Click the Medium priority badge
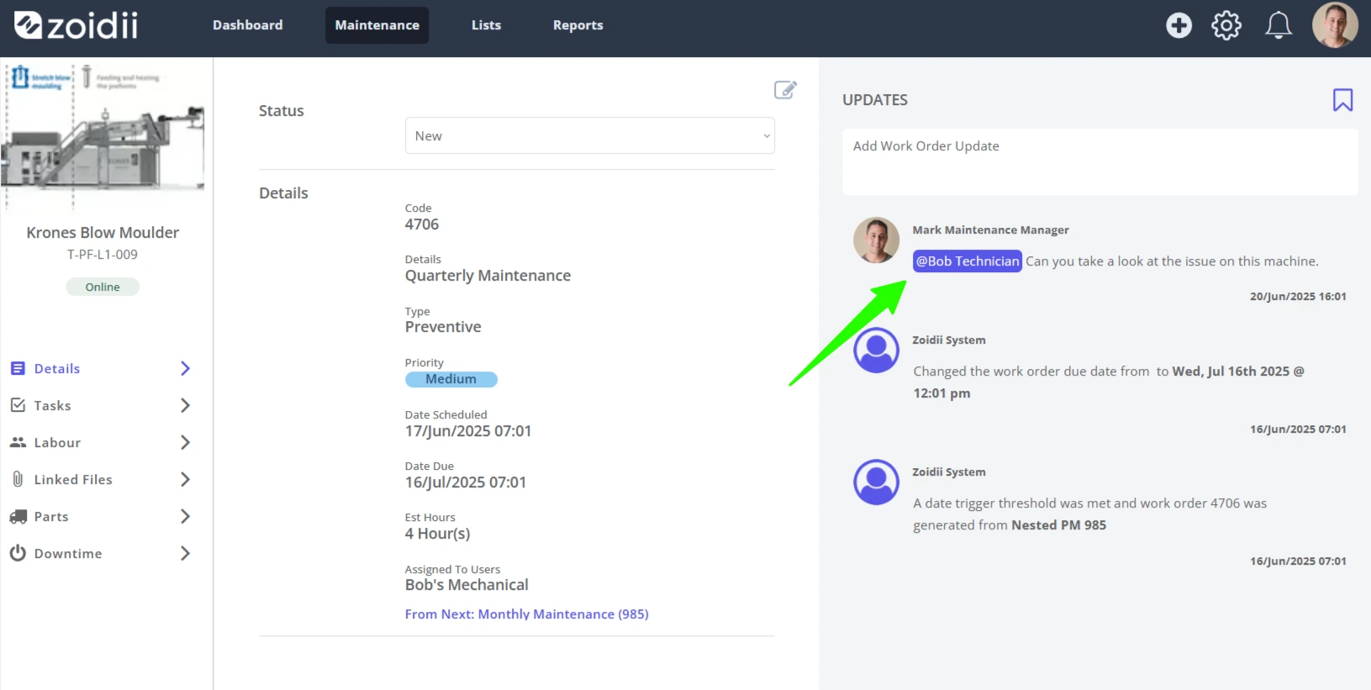1371x690 pixels. tap(451, 379)
